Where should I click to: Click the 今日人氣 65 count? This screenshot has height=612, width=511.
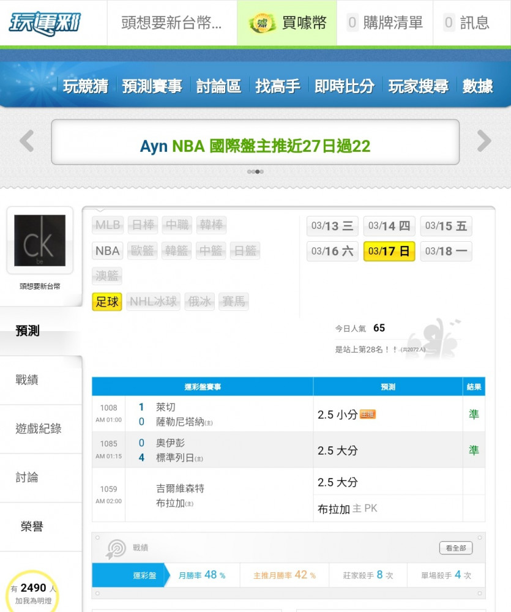pyautogui.click(x=360, y=328)
